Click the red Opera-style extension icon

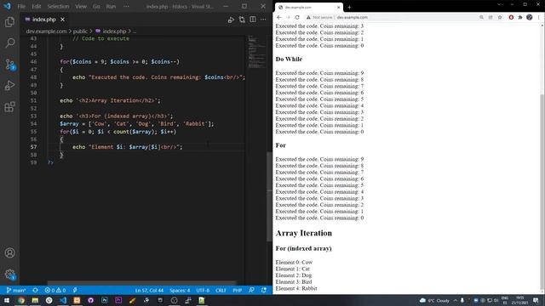pos(511,17)
